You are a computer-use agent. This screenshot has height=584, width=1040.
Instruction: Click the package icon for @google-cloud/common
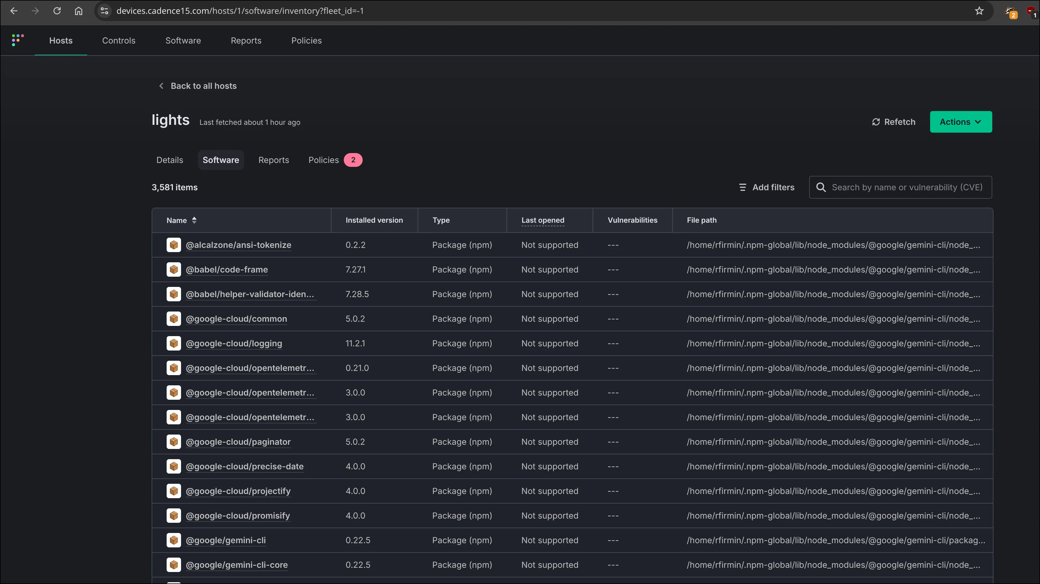pyautogui.click(x=174, y=319)
